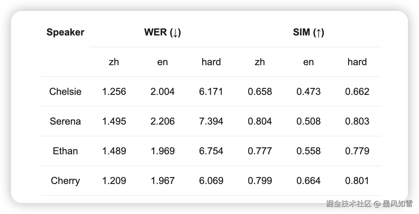The image size is (419, 214).
Task: Click the zh subheader under SIM
Action: pyautogui.click(x=260, y=62)
